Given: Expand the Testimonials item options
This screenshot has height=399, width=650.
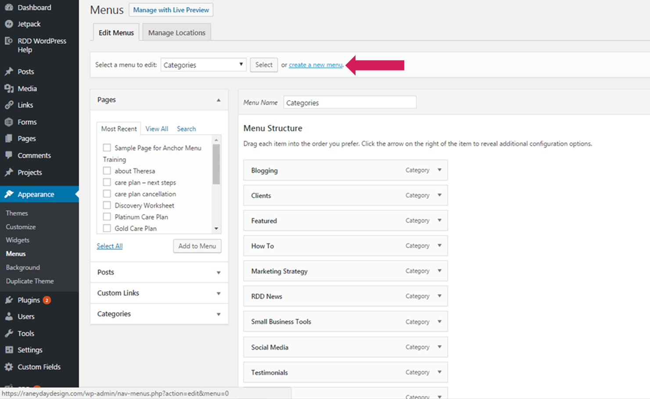Looking at the screenshot, I should 439,372.
